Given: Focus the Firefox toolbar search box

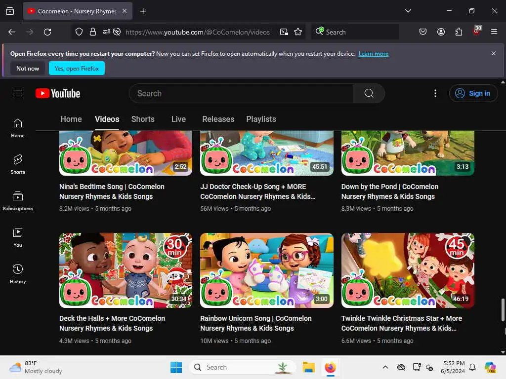Looking at the screenshot, I should pos(355,32).
